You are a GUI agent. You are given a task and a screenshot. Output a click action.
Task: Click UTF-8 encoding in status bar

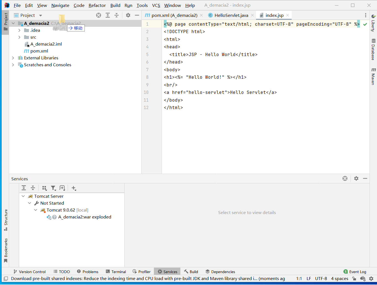click(321, 279)
